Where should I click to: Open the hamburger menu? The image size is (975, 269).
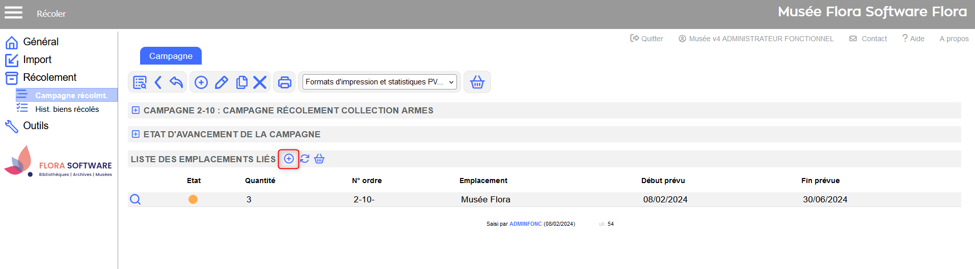pos(13,13)
